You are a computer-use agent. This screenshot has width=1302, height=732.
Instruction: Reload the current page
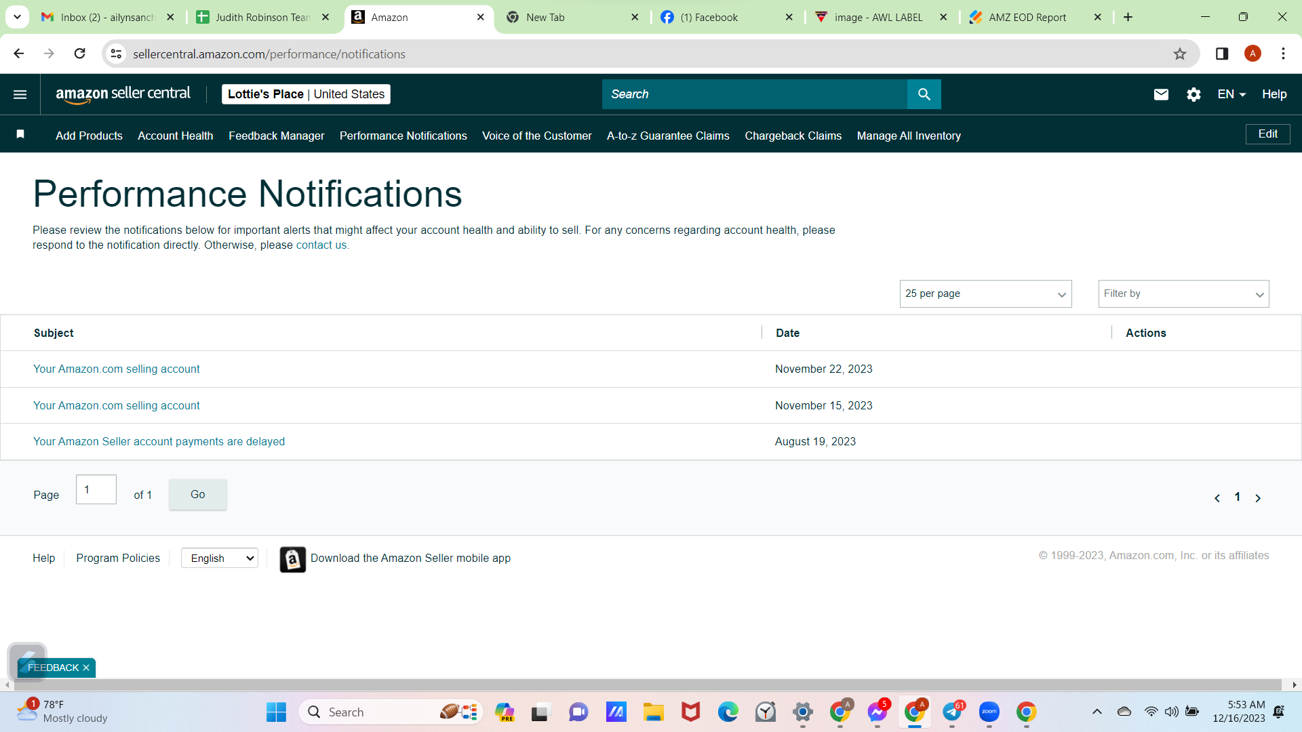pos(79,54)
